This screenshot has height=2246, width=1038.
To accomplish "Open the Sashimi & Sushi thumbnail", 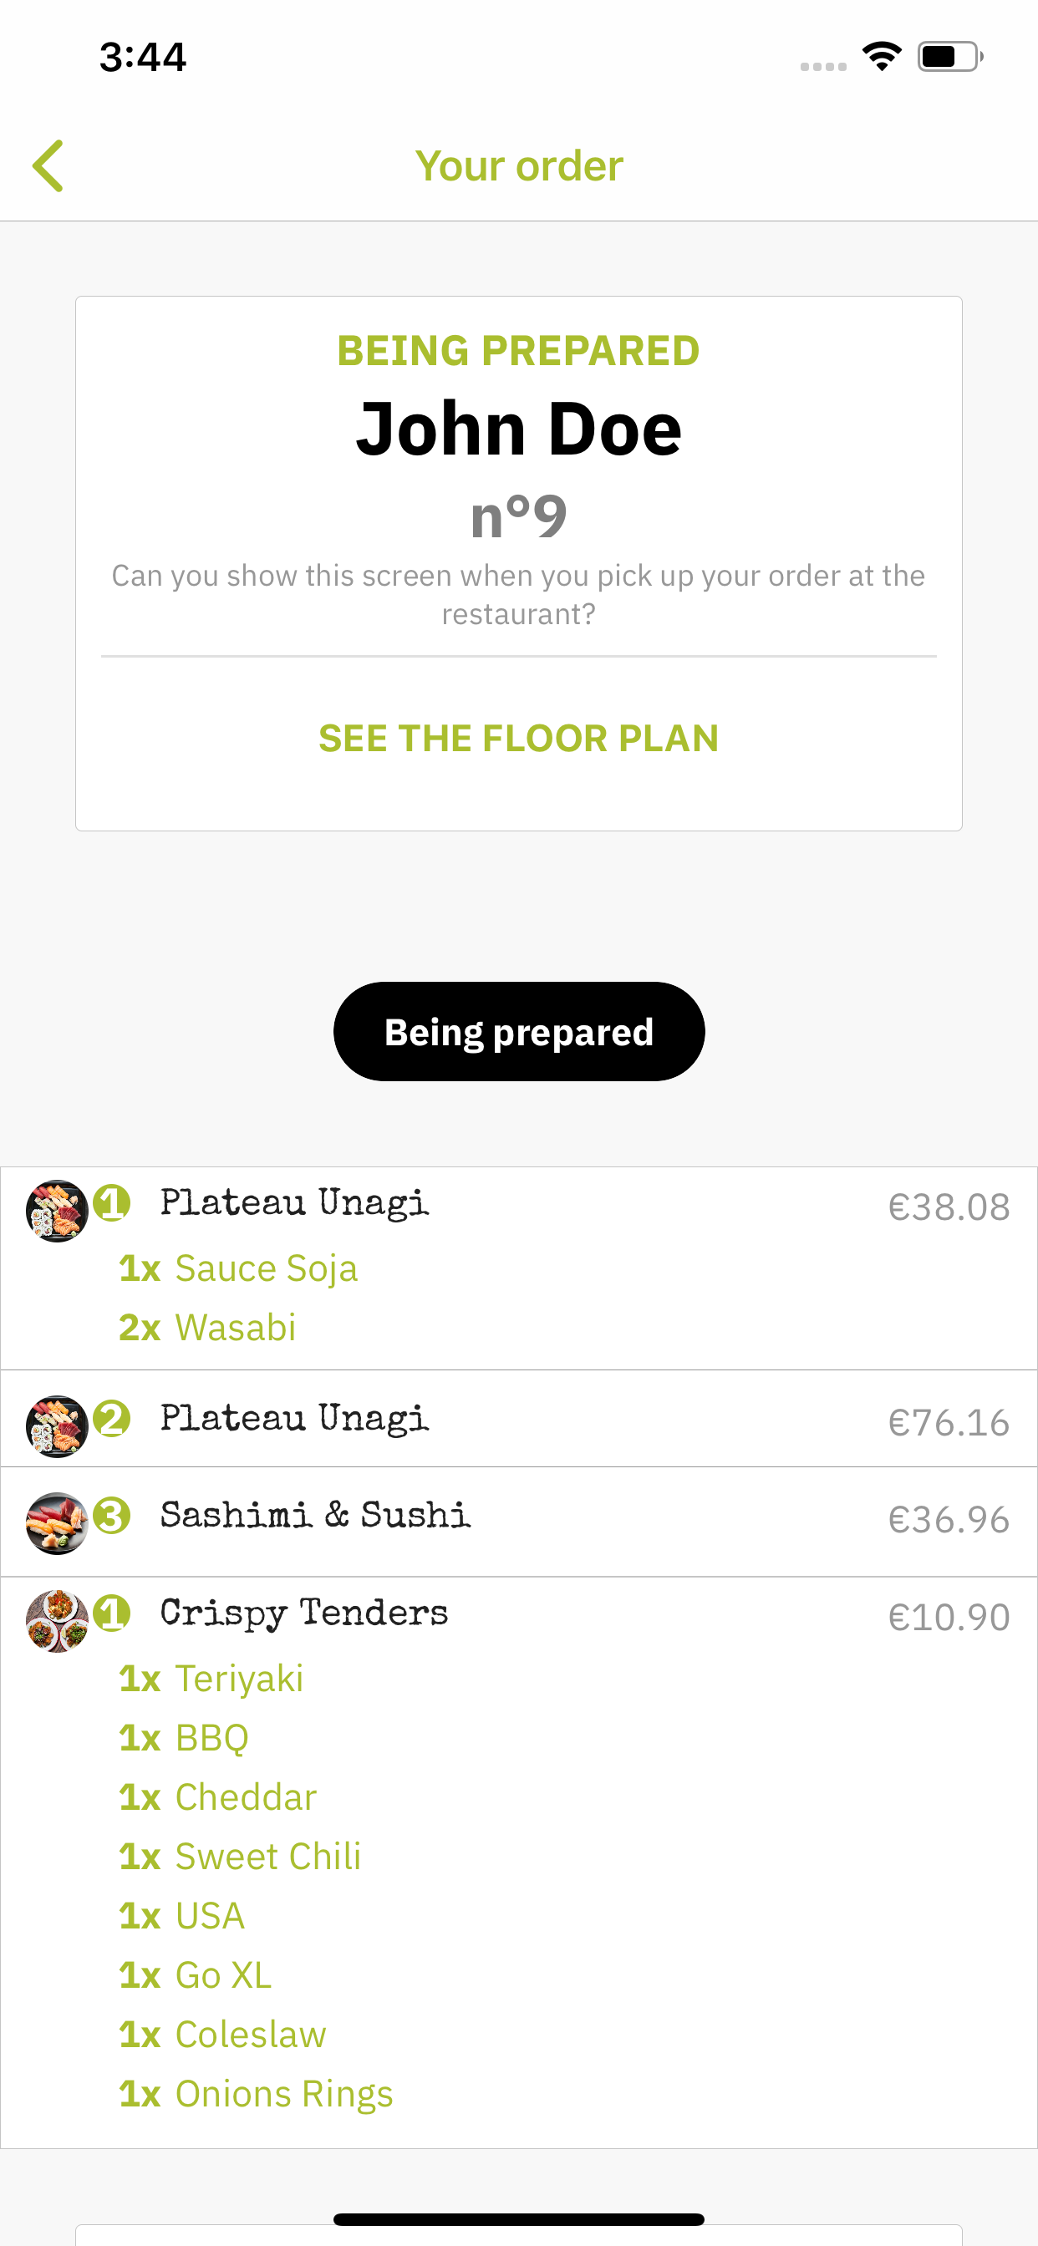I will [57, 1523].
